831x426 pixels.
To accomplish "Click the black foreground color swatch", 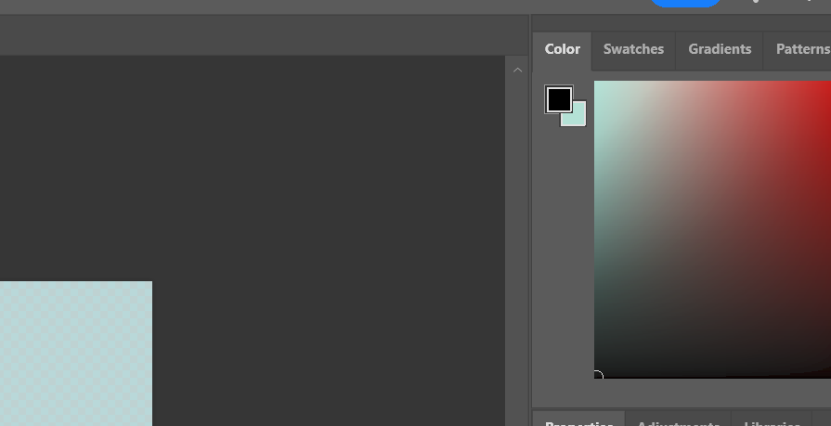I will click(559, 99).
